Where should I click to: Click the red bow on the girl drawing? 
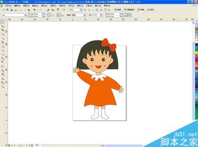click(x=109, y=45)
